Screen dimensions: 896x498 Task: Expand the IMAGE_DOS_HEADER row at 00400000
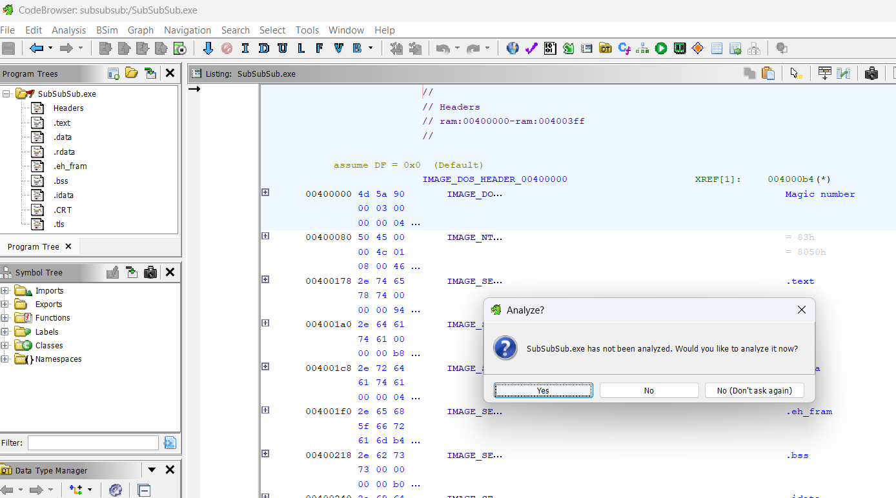265,192
